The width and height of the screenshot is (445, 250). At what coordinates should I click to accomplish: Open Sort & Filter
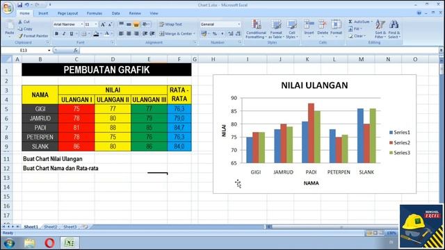pos(380,29)
